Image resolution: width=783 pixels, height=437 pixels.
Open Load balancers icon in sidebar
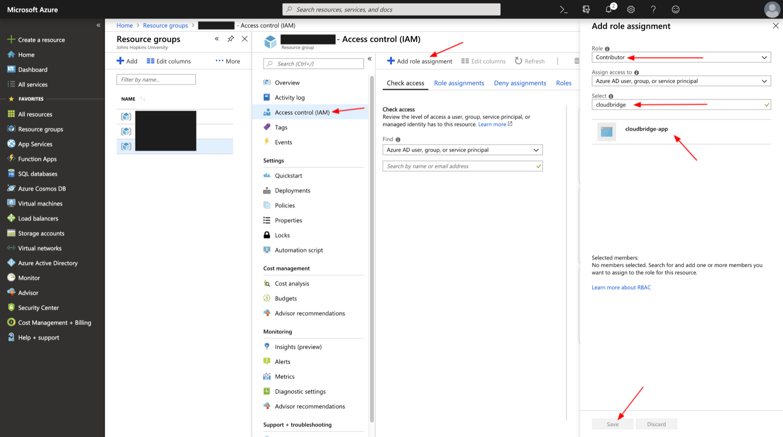(11, 218)
